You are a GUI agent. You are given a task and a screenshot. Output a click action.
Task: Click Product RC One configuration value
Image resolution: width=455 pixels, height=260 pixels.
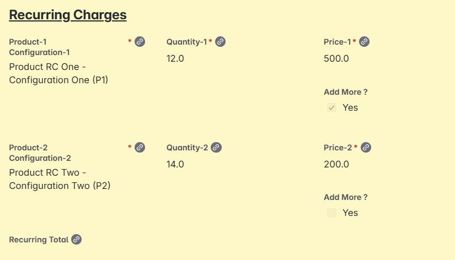click(x=58, y=73)
